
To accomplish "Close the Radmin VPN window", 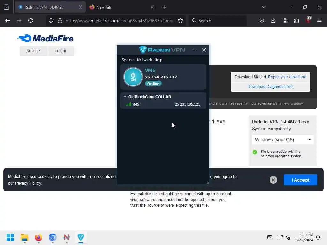I will click(204, 50).
